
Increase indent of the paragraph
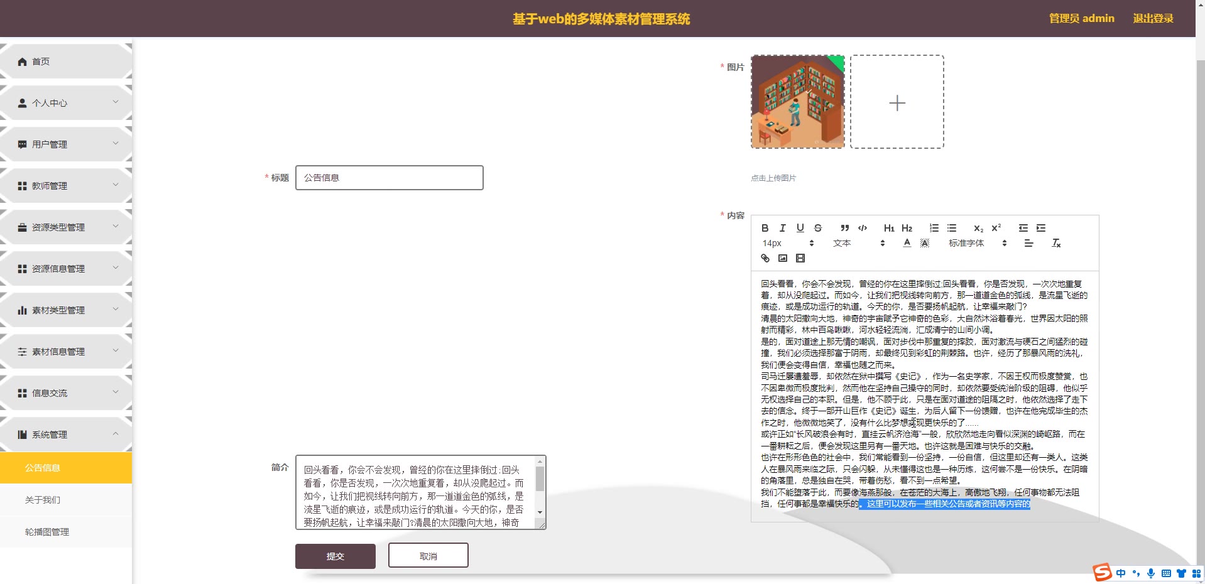[1041, 228]
